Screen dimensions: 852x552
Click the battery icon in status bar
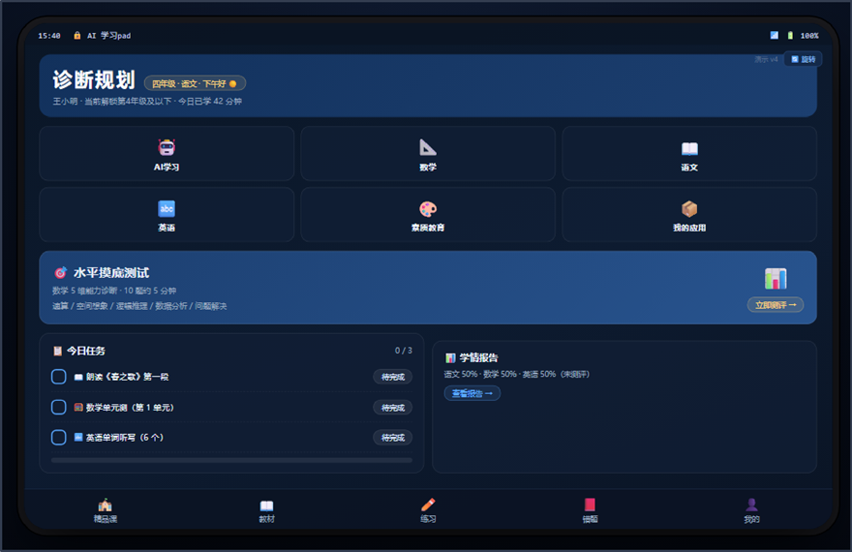[x=790, y=35]
